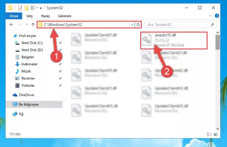227x147 pixels.
Task: Open the Paylaş ribbon tab
Action: tap(45, 16)
